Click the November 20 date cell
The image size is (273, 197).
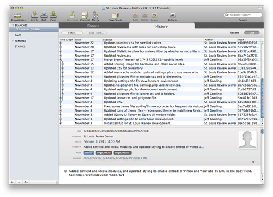tap(84, 47)
